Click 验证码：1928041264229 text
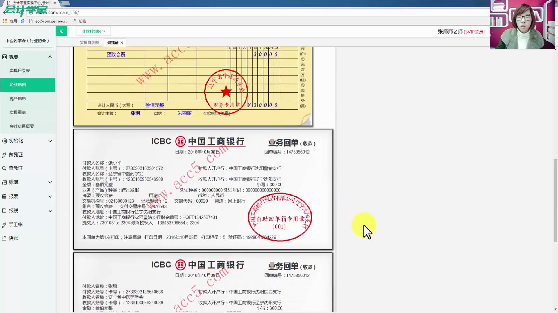 [x=252, y=237]
